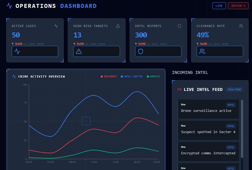
Task: Click the red Incidents legend dot
Action: click(102, 77)
